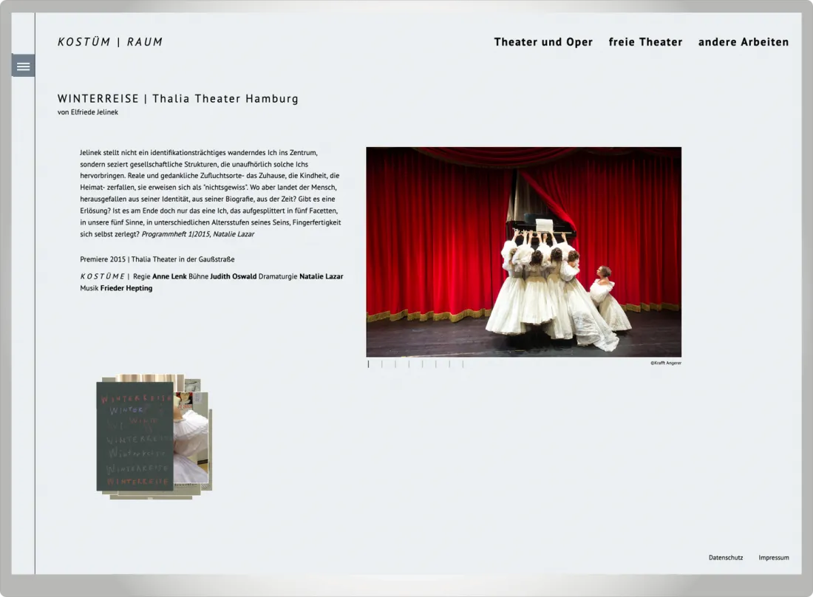Open the Datenschutz page
This screenshot has width=813, height=597.
725,558
